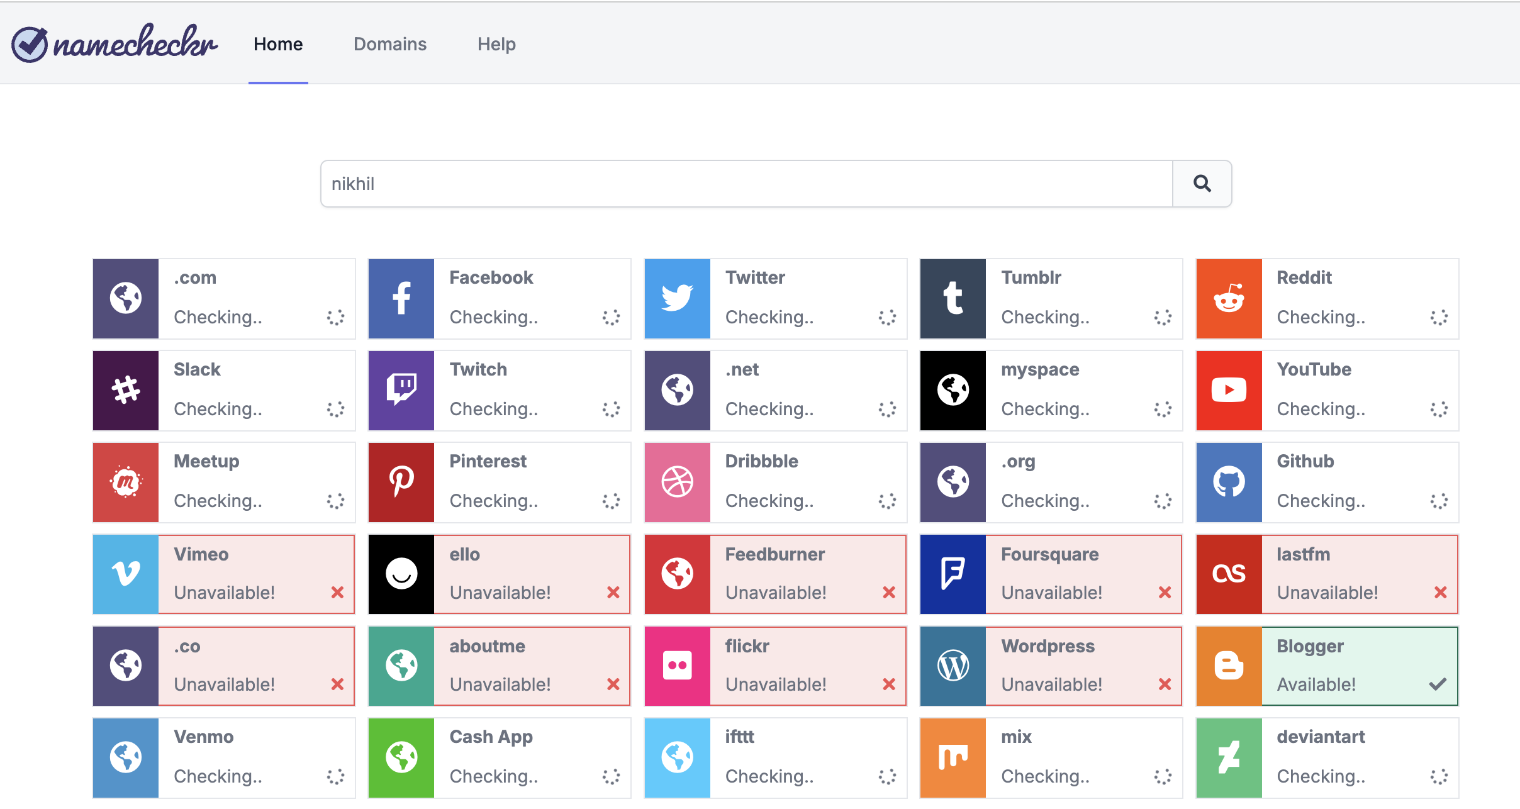Viewport: 1520px width, 809px height.
Task: Click the magnifier search button
Action: point(1202,184)
